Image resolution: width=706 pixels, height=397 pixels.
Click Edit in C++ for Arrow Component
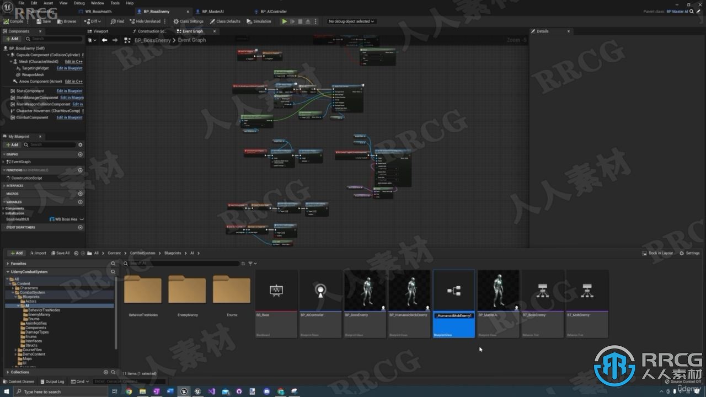tap(74, 82)
